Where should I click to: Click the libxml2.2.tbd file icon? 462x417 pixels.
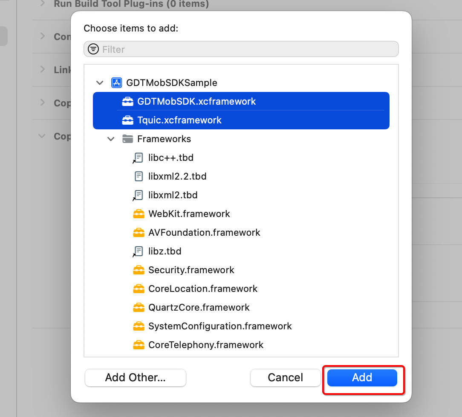tap(139, 176)
